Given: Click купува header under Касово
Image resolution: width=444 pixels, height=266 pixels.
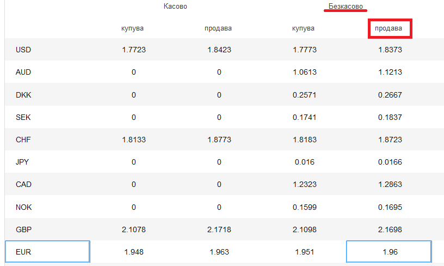Looking at the screenshot, I should tap(133, 28).
